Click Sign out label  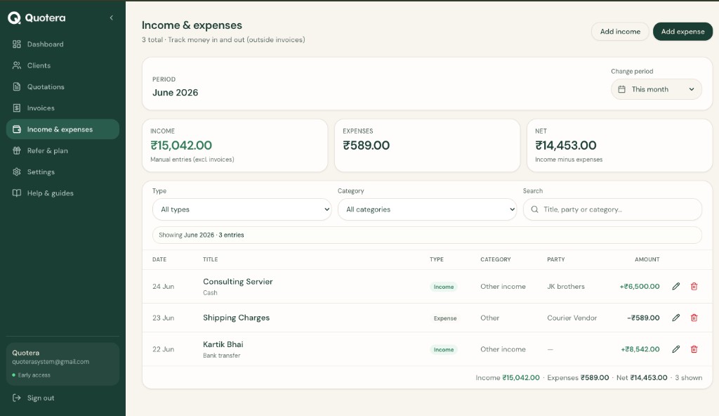pyautogui.click(x=41, y=398)
